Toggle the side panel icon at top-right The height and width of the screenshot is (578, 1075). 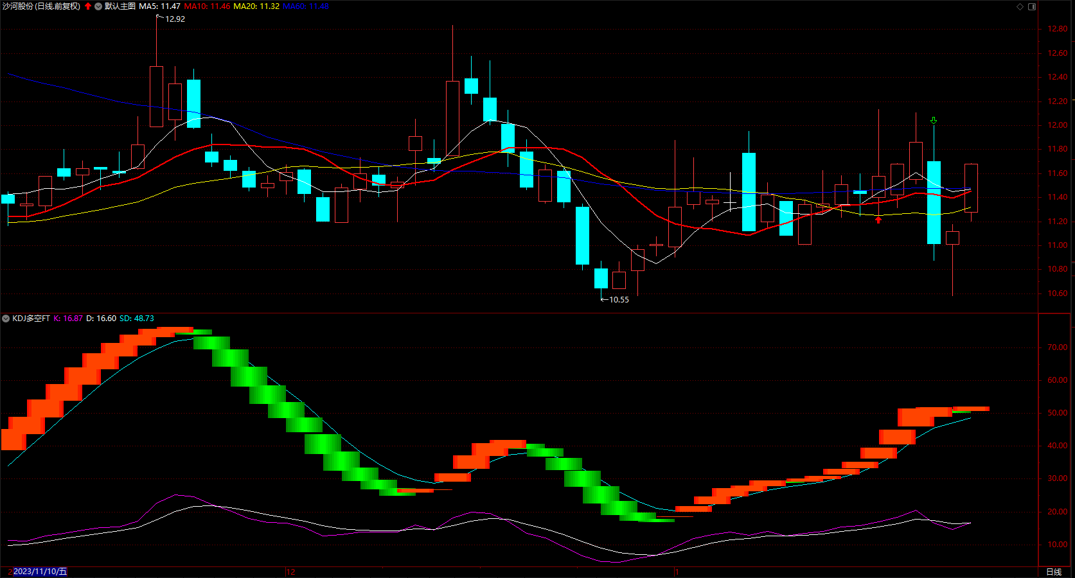pos(1032,6)
